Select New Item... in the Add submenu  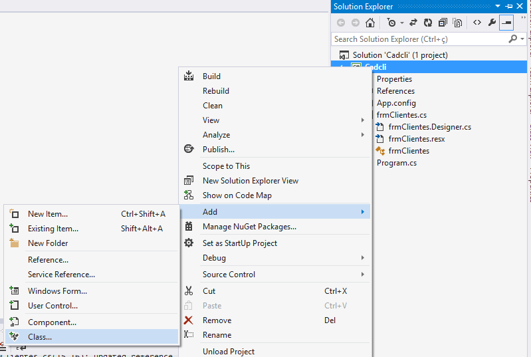pyautogui.click(x=47, y=214)
